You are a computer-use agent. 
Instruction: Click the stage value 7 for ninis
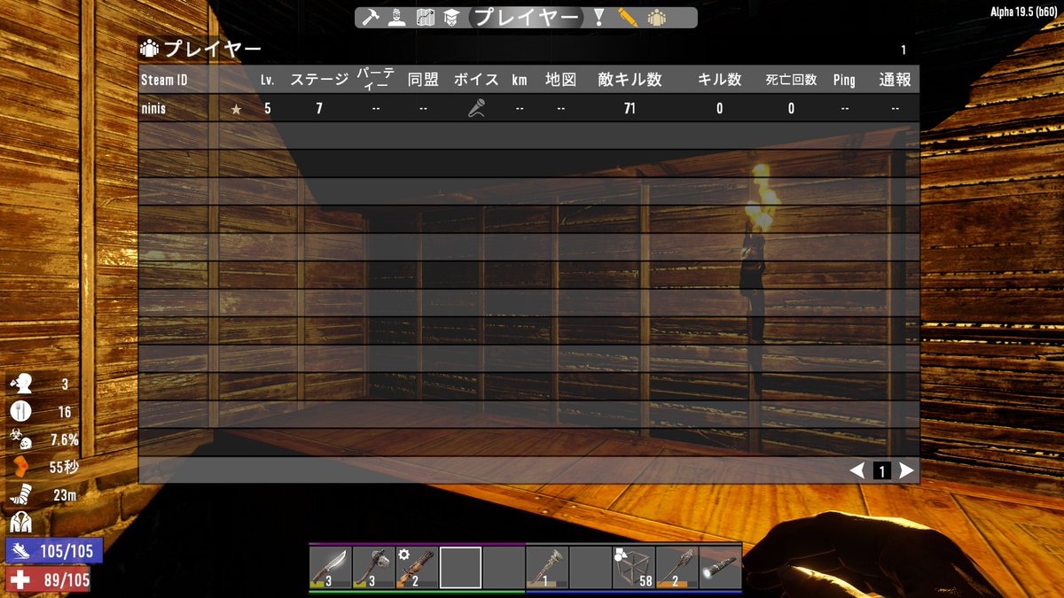pos(318,109)
